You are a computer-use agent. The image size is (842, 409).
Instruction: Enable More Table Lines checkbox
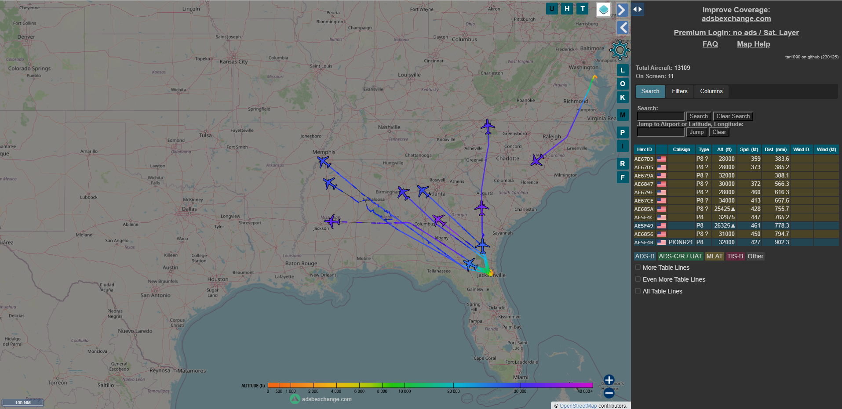pyautogui.click(x=638, y=268)
